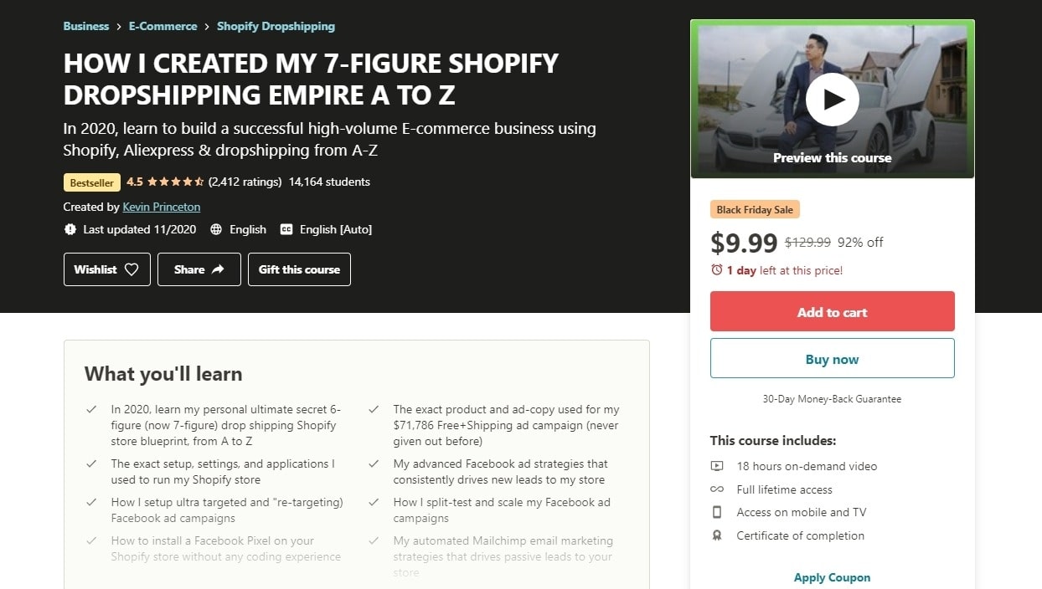Click the share arrow icon
This screenshot has width=1042, height=589.
click(x=219, y=269)
